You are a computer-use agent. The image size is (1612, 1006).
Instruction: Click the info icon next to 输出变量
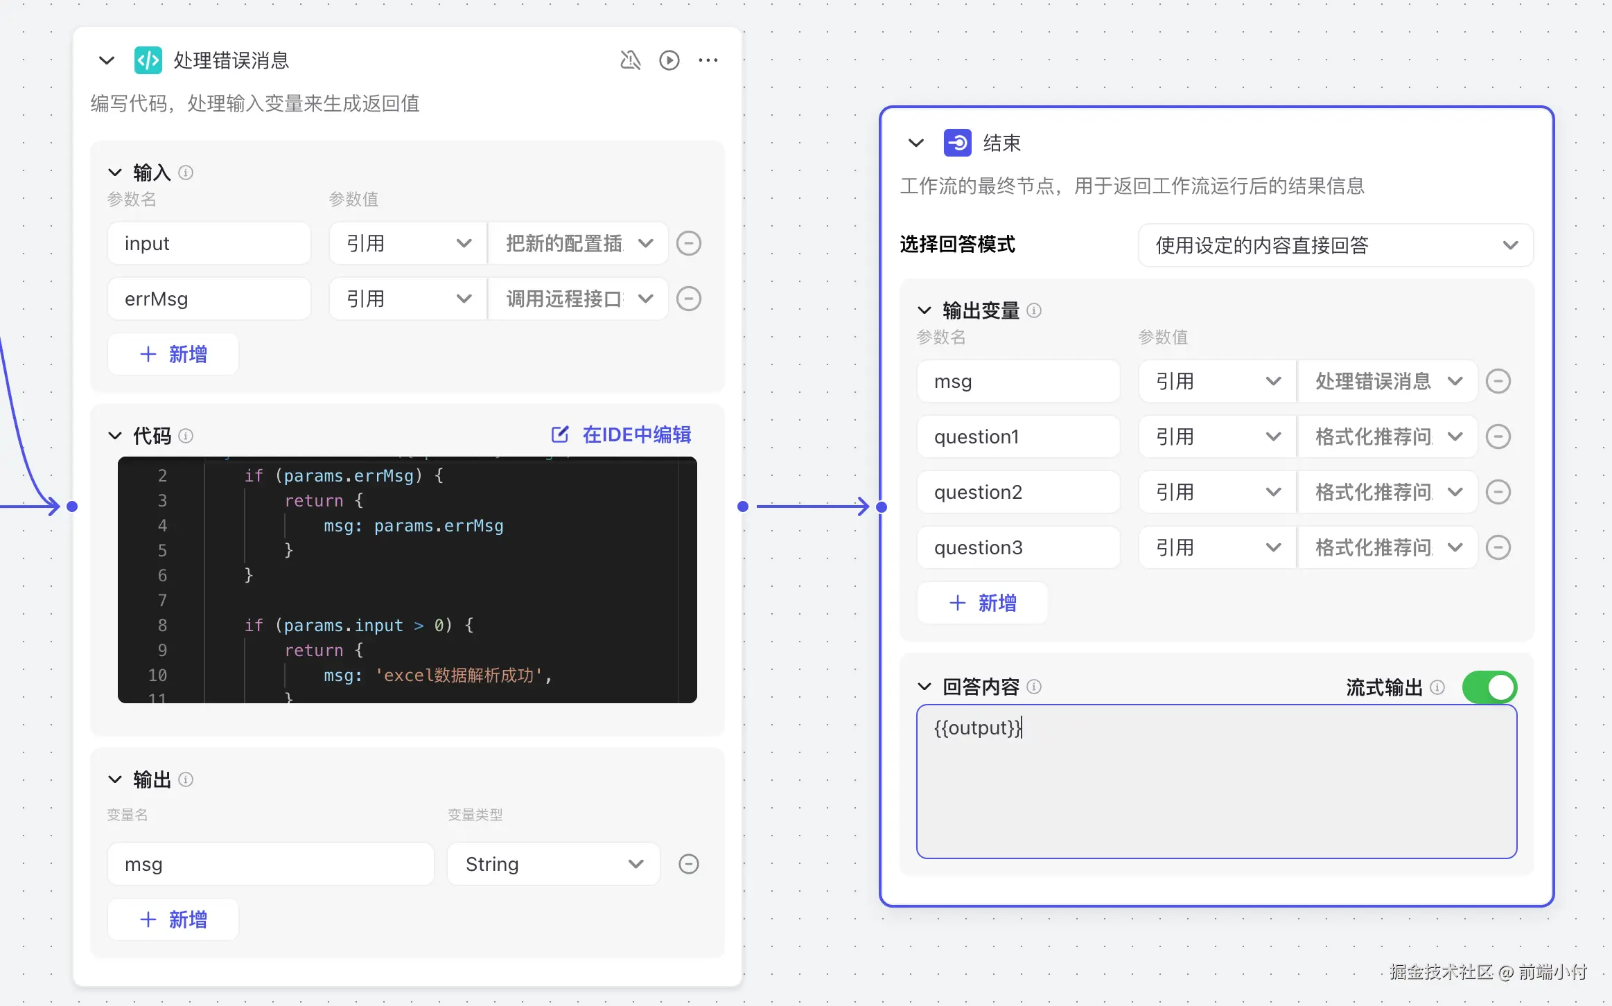(x=1033, y=310)
